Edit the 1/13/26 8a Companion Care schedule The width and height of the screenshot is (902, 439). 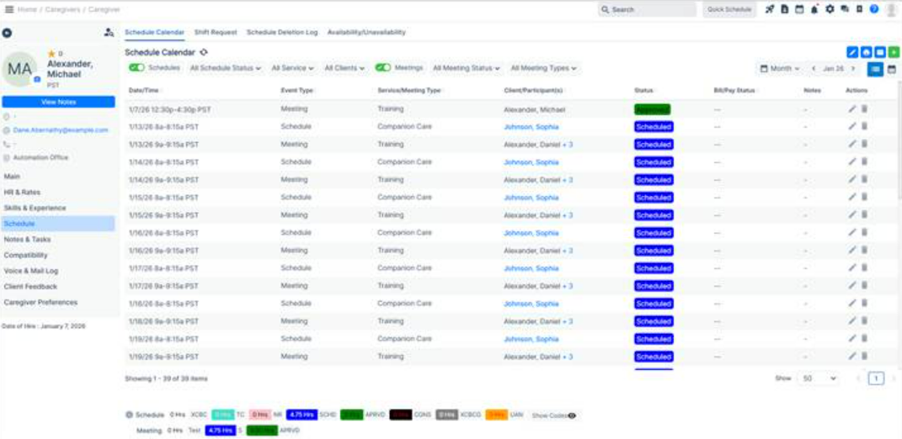tap(852, 126)
